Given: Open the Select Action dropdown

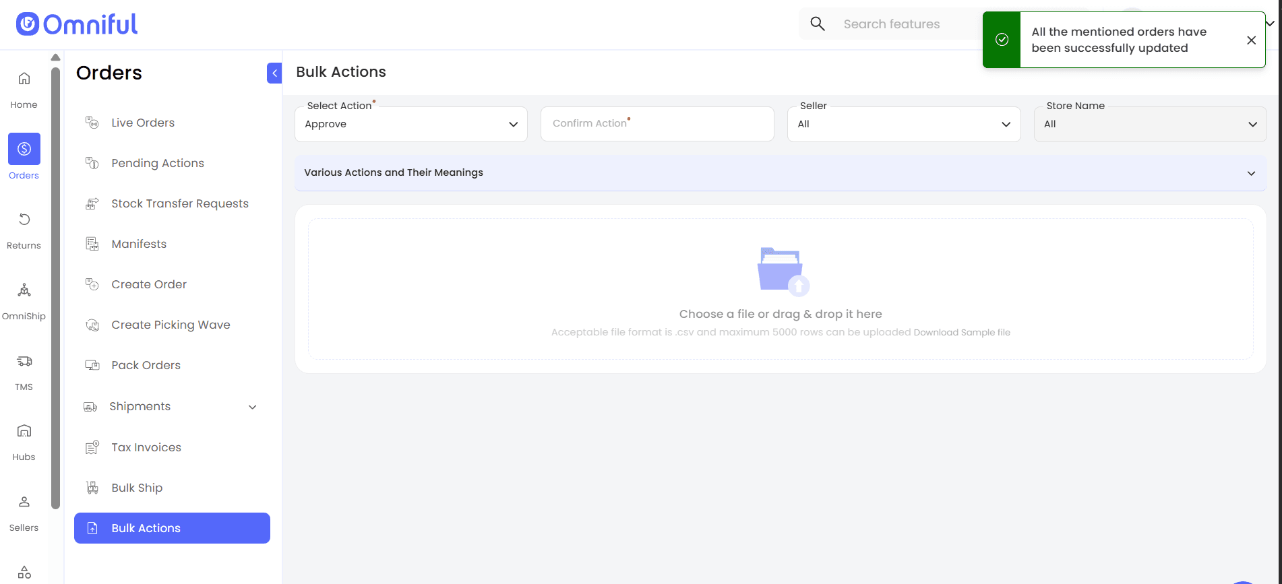Looking at the screenshot, I should [x=411, y=125].
